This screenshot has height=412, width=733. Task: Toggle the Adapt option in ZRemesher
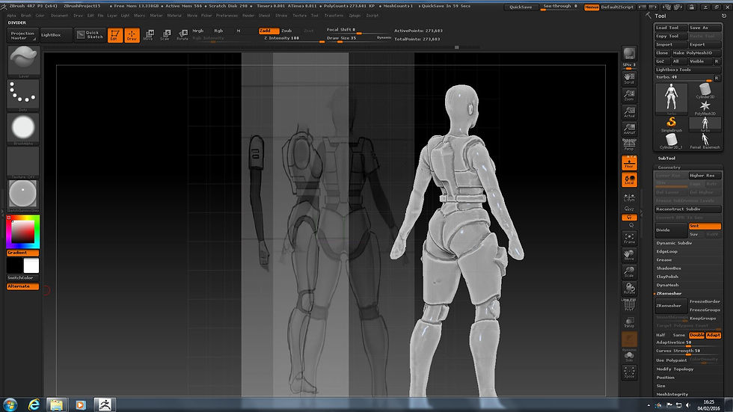click(x=714, y=335)
